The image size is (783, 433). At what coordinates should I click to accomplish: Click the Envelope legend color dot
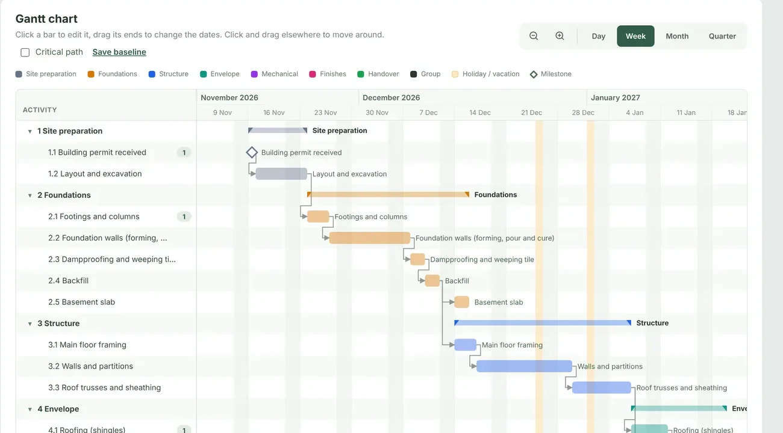(204, 74)
